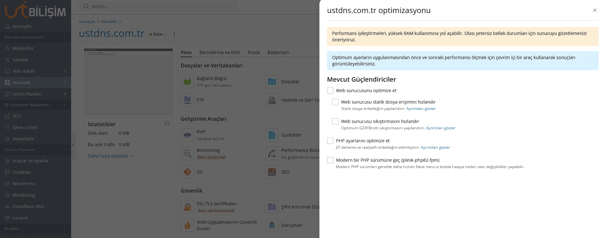
Task: Close the optimizasyonu side panel
Action: (x=595, y=10)
